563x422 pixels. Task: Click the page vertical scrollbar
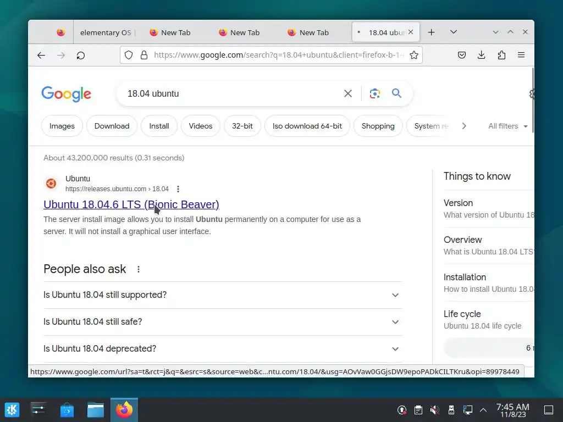pyautogui.click(x=532, y=101)
